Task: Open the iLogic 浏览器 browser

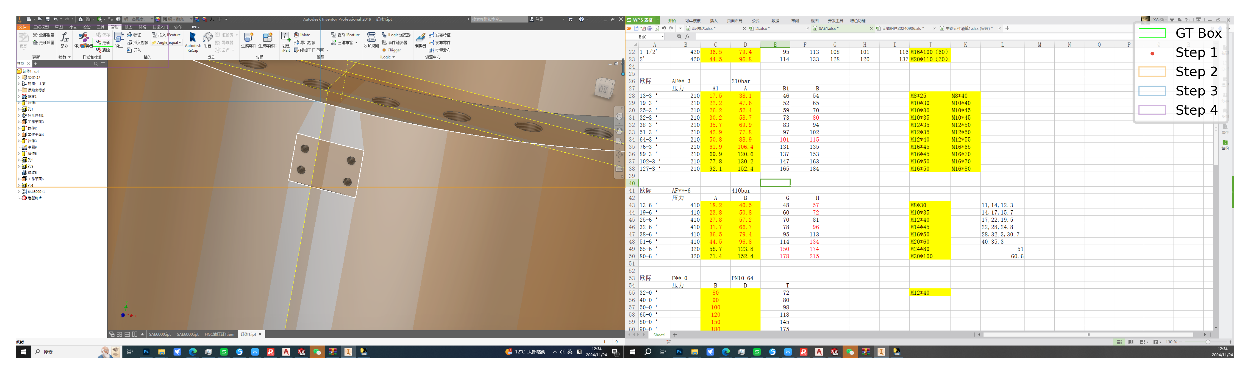Action: pos(396,35)
